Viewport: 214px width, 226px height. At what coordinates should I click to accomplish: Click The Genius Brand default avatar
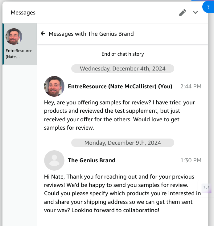click(54, 160)
